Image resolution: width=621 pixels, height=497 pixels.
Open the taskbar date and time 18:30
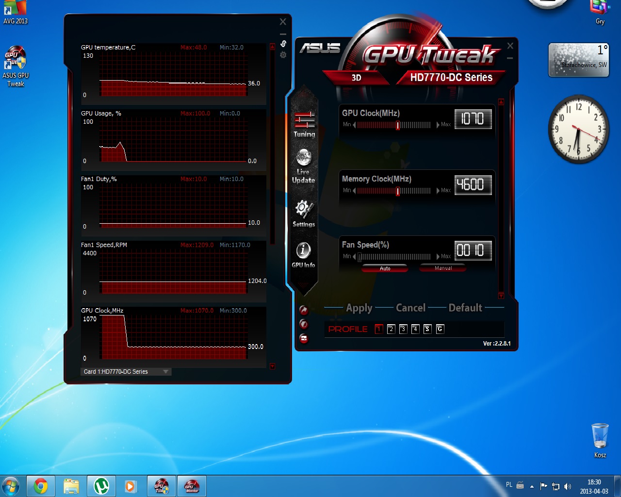(594, 486)
